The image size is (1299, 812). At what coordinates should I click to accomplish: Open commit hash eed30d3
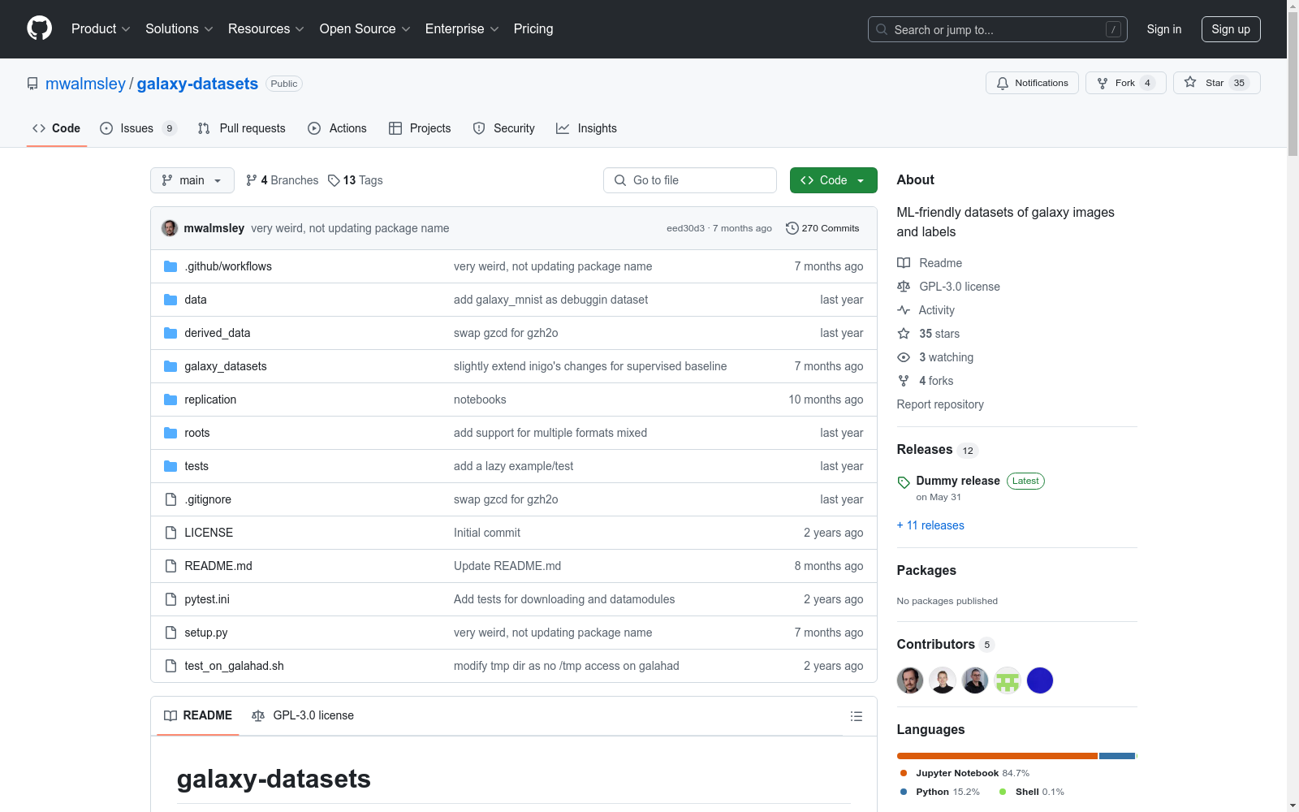click(685, 228)
